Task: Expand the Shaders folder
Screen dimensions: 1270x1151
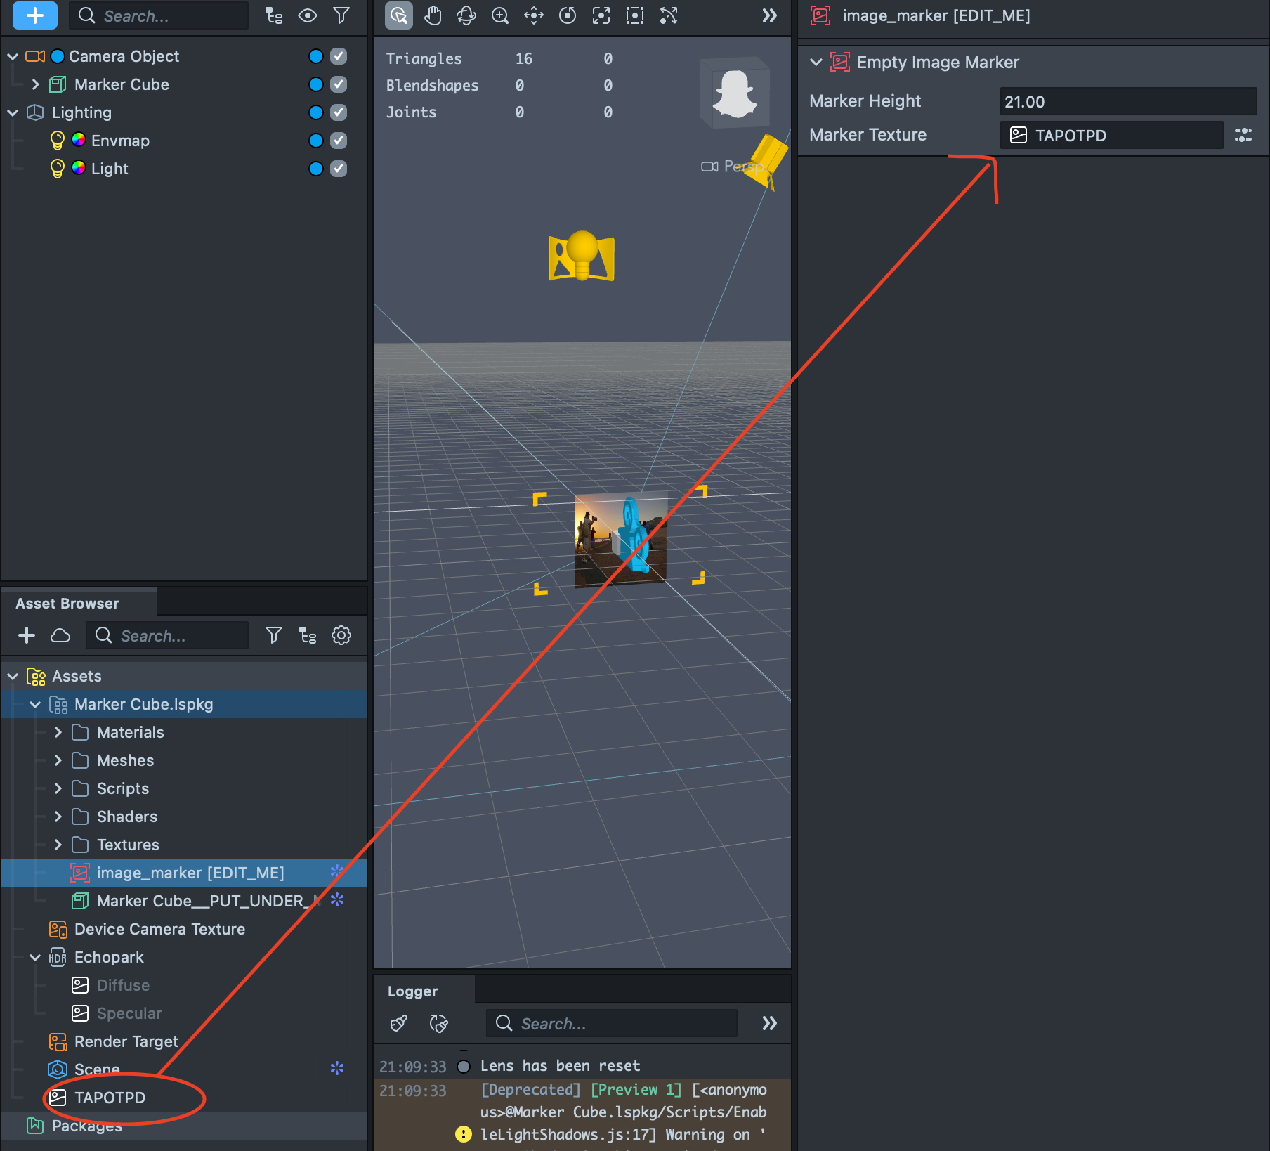Action: coord(58,817)
